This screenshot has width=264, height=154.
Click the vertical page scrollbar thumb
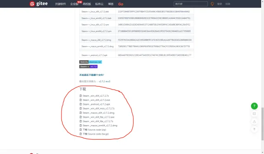point(262,124)
